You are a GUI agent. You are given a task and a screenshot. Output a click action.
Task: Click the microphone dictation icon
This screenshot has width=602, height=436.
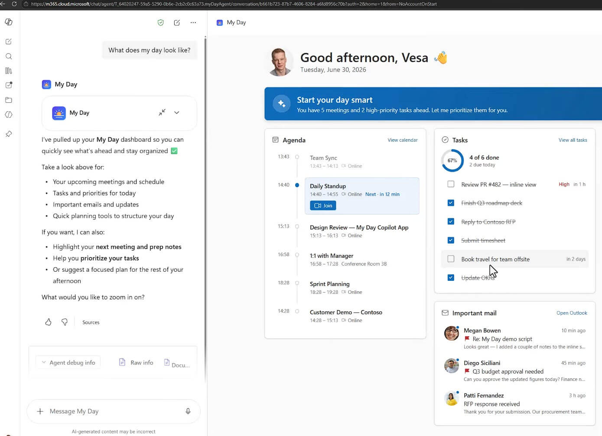coord(188,411)
